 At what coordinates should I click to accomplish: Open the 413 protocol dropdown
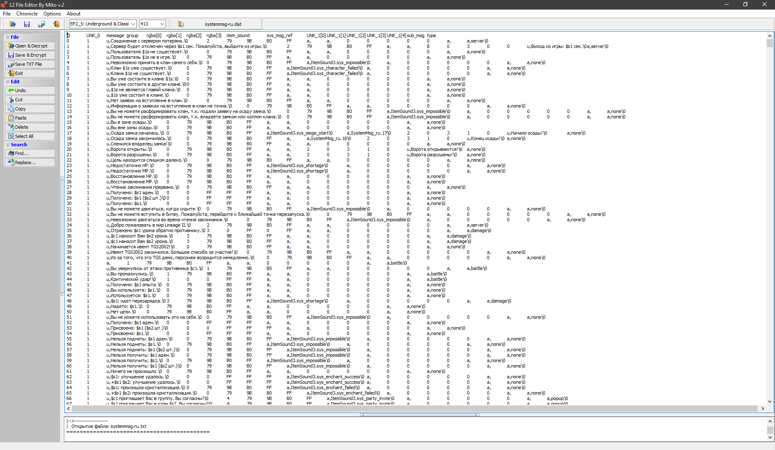[162, 24]
